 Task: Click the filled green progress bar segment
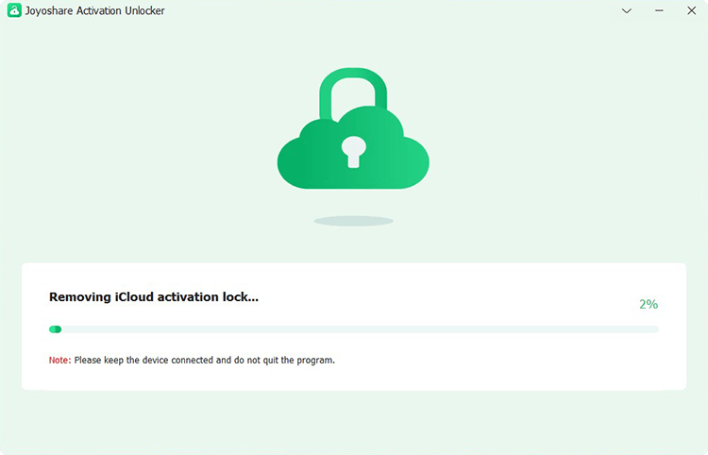[x=55, y=329]
